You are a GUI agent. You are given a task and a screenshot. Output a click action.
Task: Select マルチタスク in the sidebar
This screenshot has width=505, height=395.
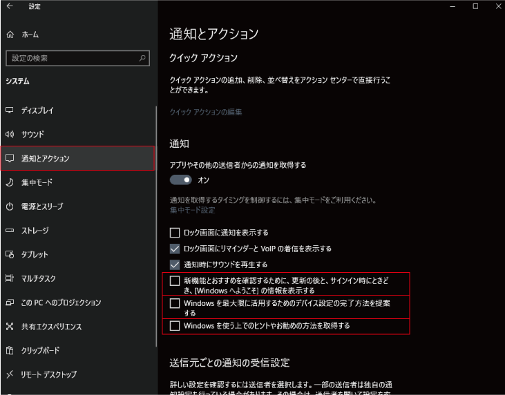pos(39,278)
